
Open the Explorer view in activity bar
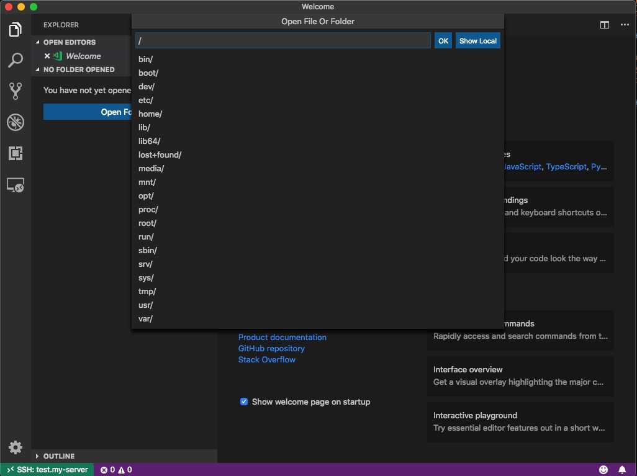point(16,30)
